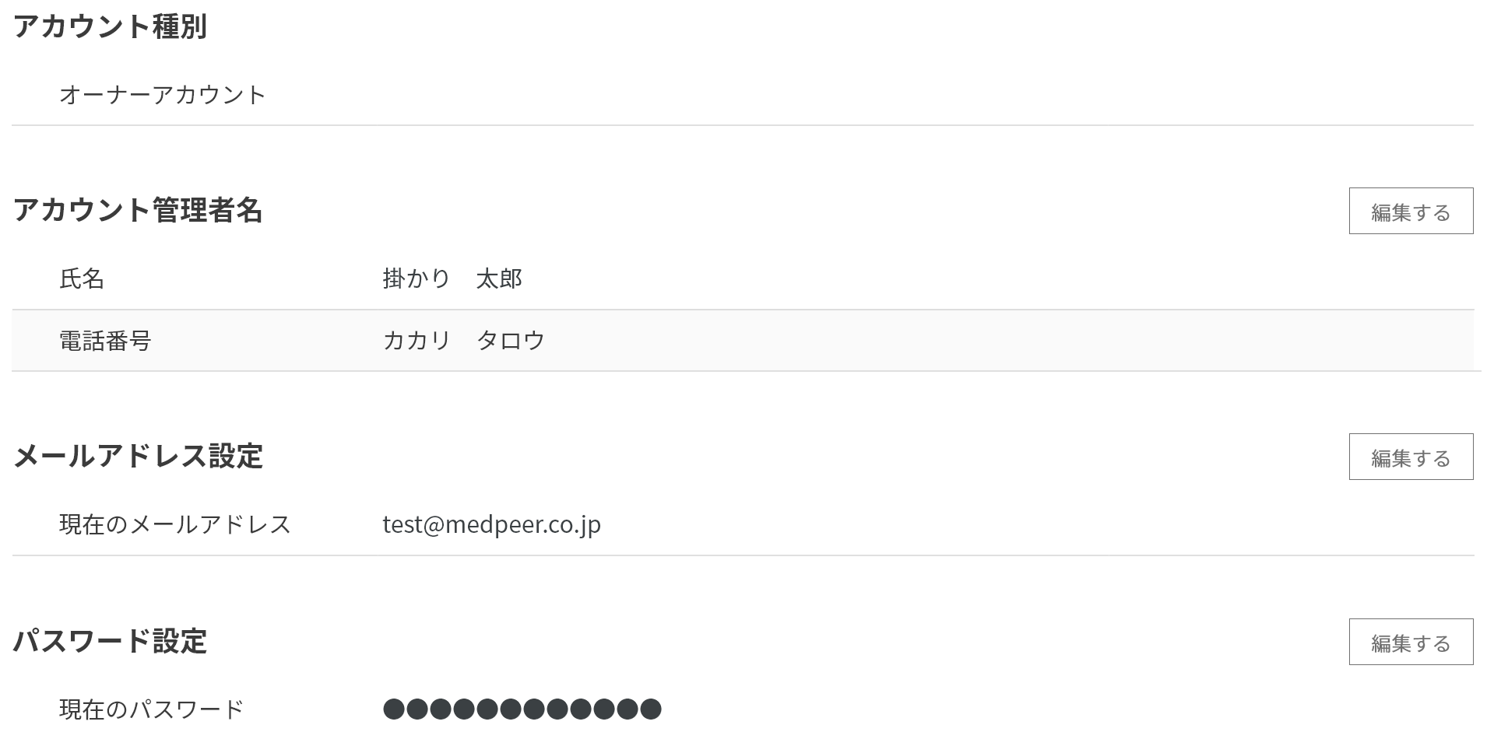Click 編集する button for パスワード設定
The width and height of the screenshot is (1501, 732).
(1411, 642)
